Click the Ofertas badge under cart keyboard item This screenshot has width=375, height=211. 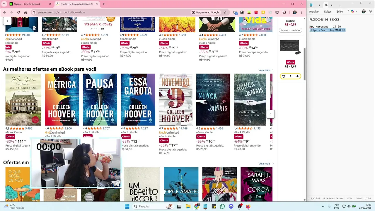(290, 62)
